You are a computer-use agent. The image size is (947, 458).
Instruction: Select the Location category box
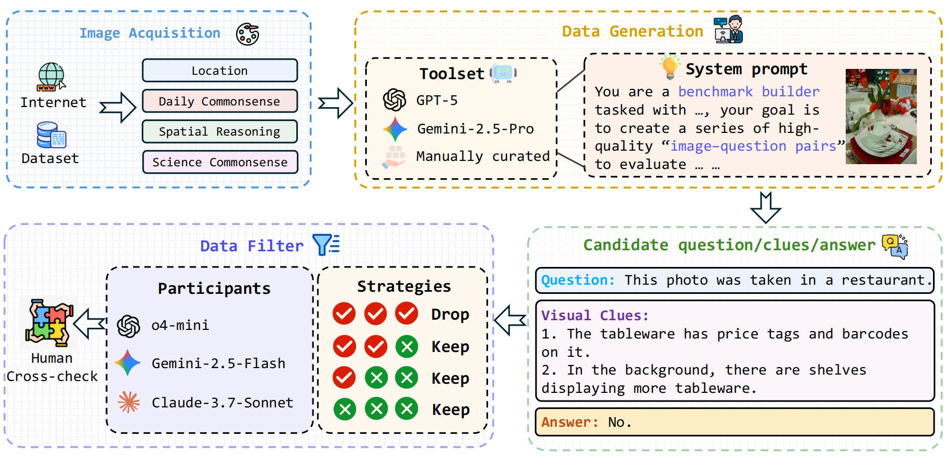220,71
